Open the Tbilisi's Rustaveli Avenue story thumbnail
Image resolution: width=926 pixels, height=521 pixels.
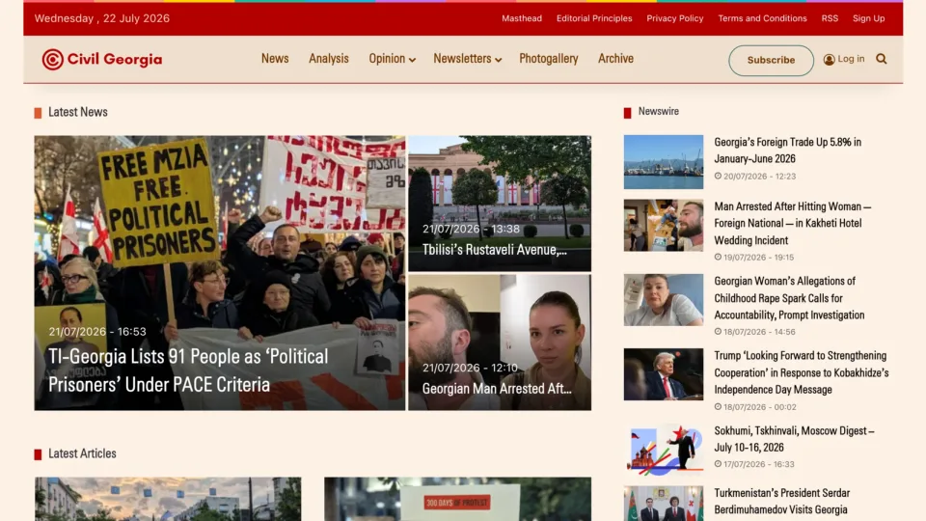coord(500,204)
